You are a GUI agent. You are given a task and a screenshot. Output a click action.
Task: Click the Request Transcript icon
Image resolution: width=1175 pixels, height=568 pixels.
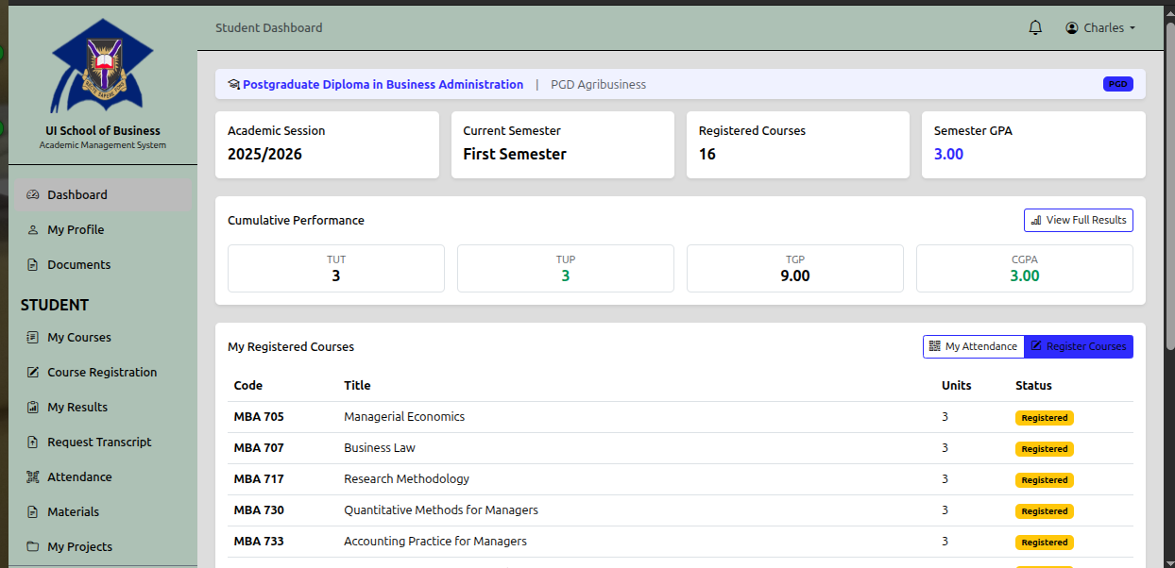[33, 443]
